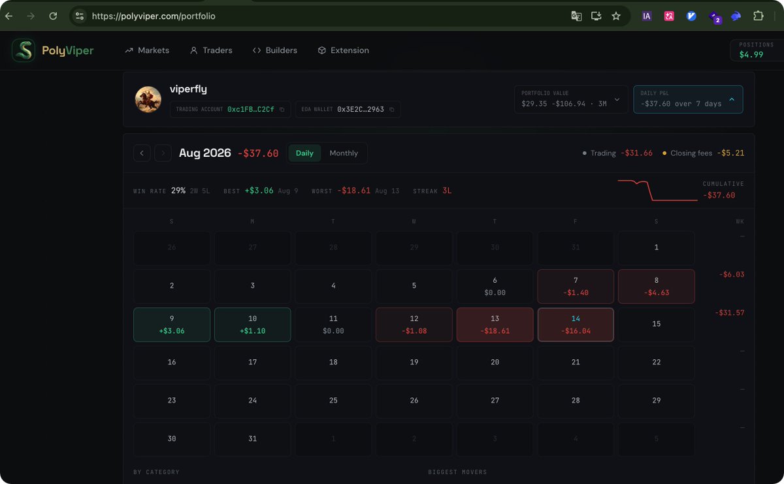Click the translate page icon
This screenshot has width=784, height=484.
tap(576, 16)
